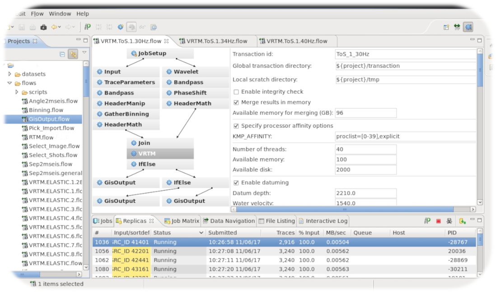Screen dimensions: 496x293
Task: Open the Job Matrix tab
Action: pyautogui.click(x=181, y=221)
